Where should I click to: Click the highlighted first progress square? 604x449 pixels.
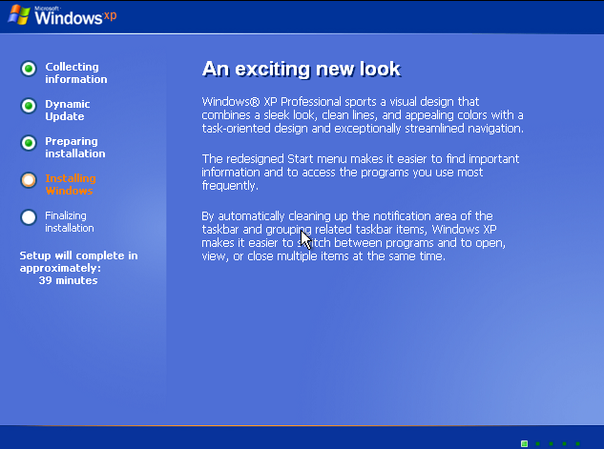point(524,443)
